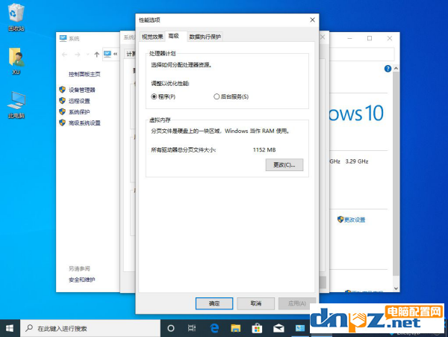Click 控制面板主页 link
This screenshot has height=337, width=448.
point(84,74)
